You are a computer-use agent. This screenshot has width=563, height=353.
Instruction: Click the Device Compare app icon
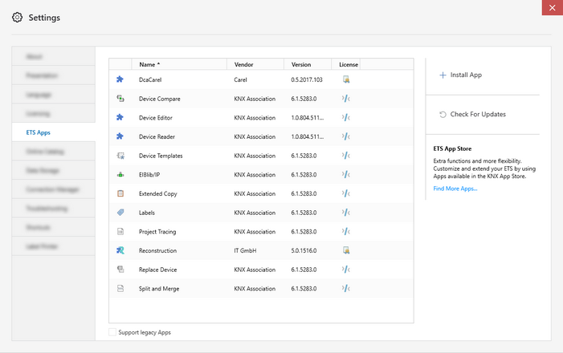click(x=120, y=99)
